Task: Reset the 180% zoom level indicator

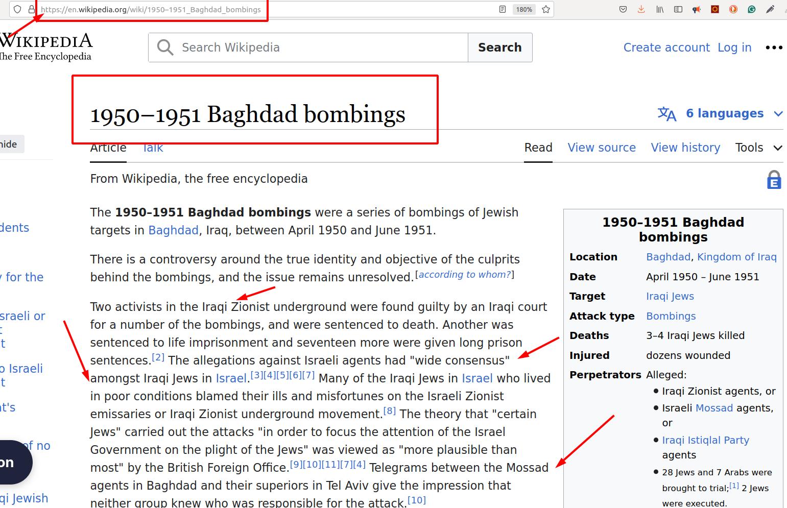Action: coord(524,9)
